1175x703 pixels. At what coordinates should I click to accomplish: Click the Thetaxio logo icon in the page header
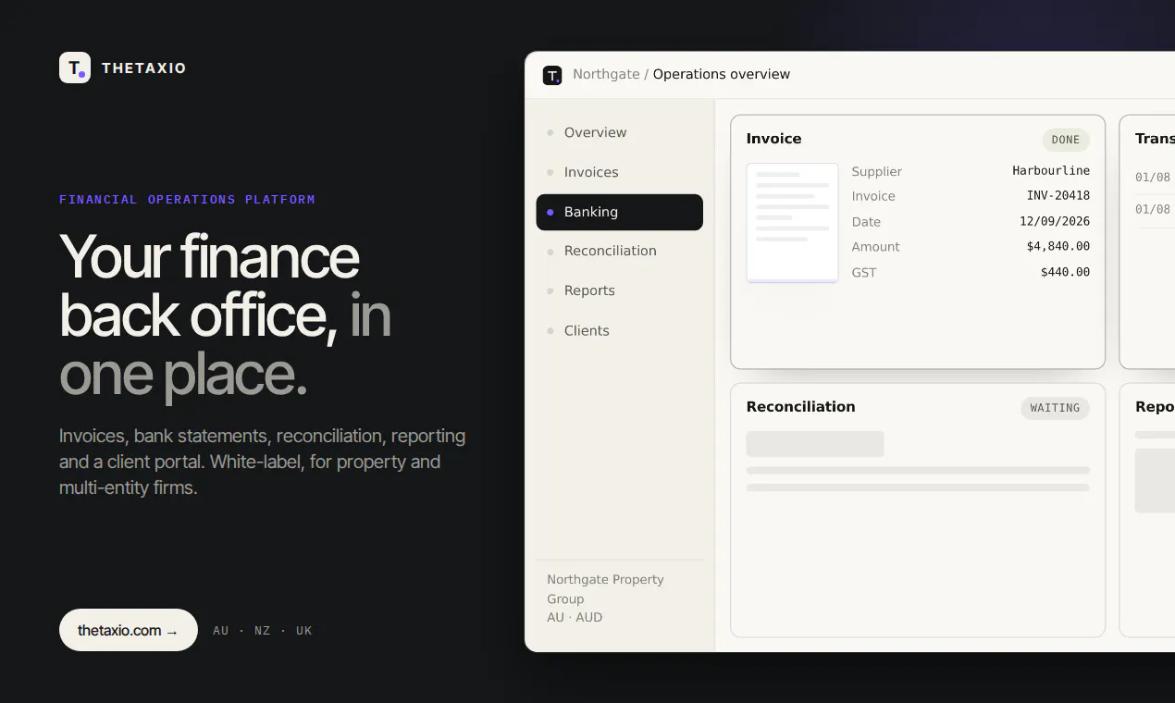pos(75,68)
